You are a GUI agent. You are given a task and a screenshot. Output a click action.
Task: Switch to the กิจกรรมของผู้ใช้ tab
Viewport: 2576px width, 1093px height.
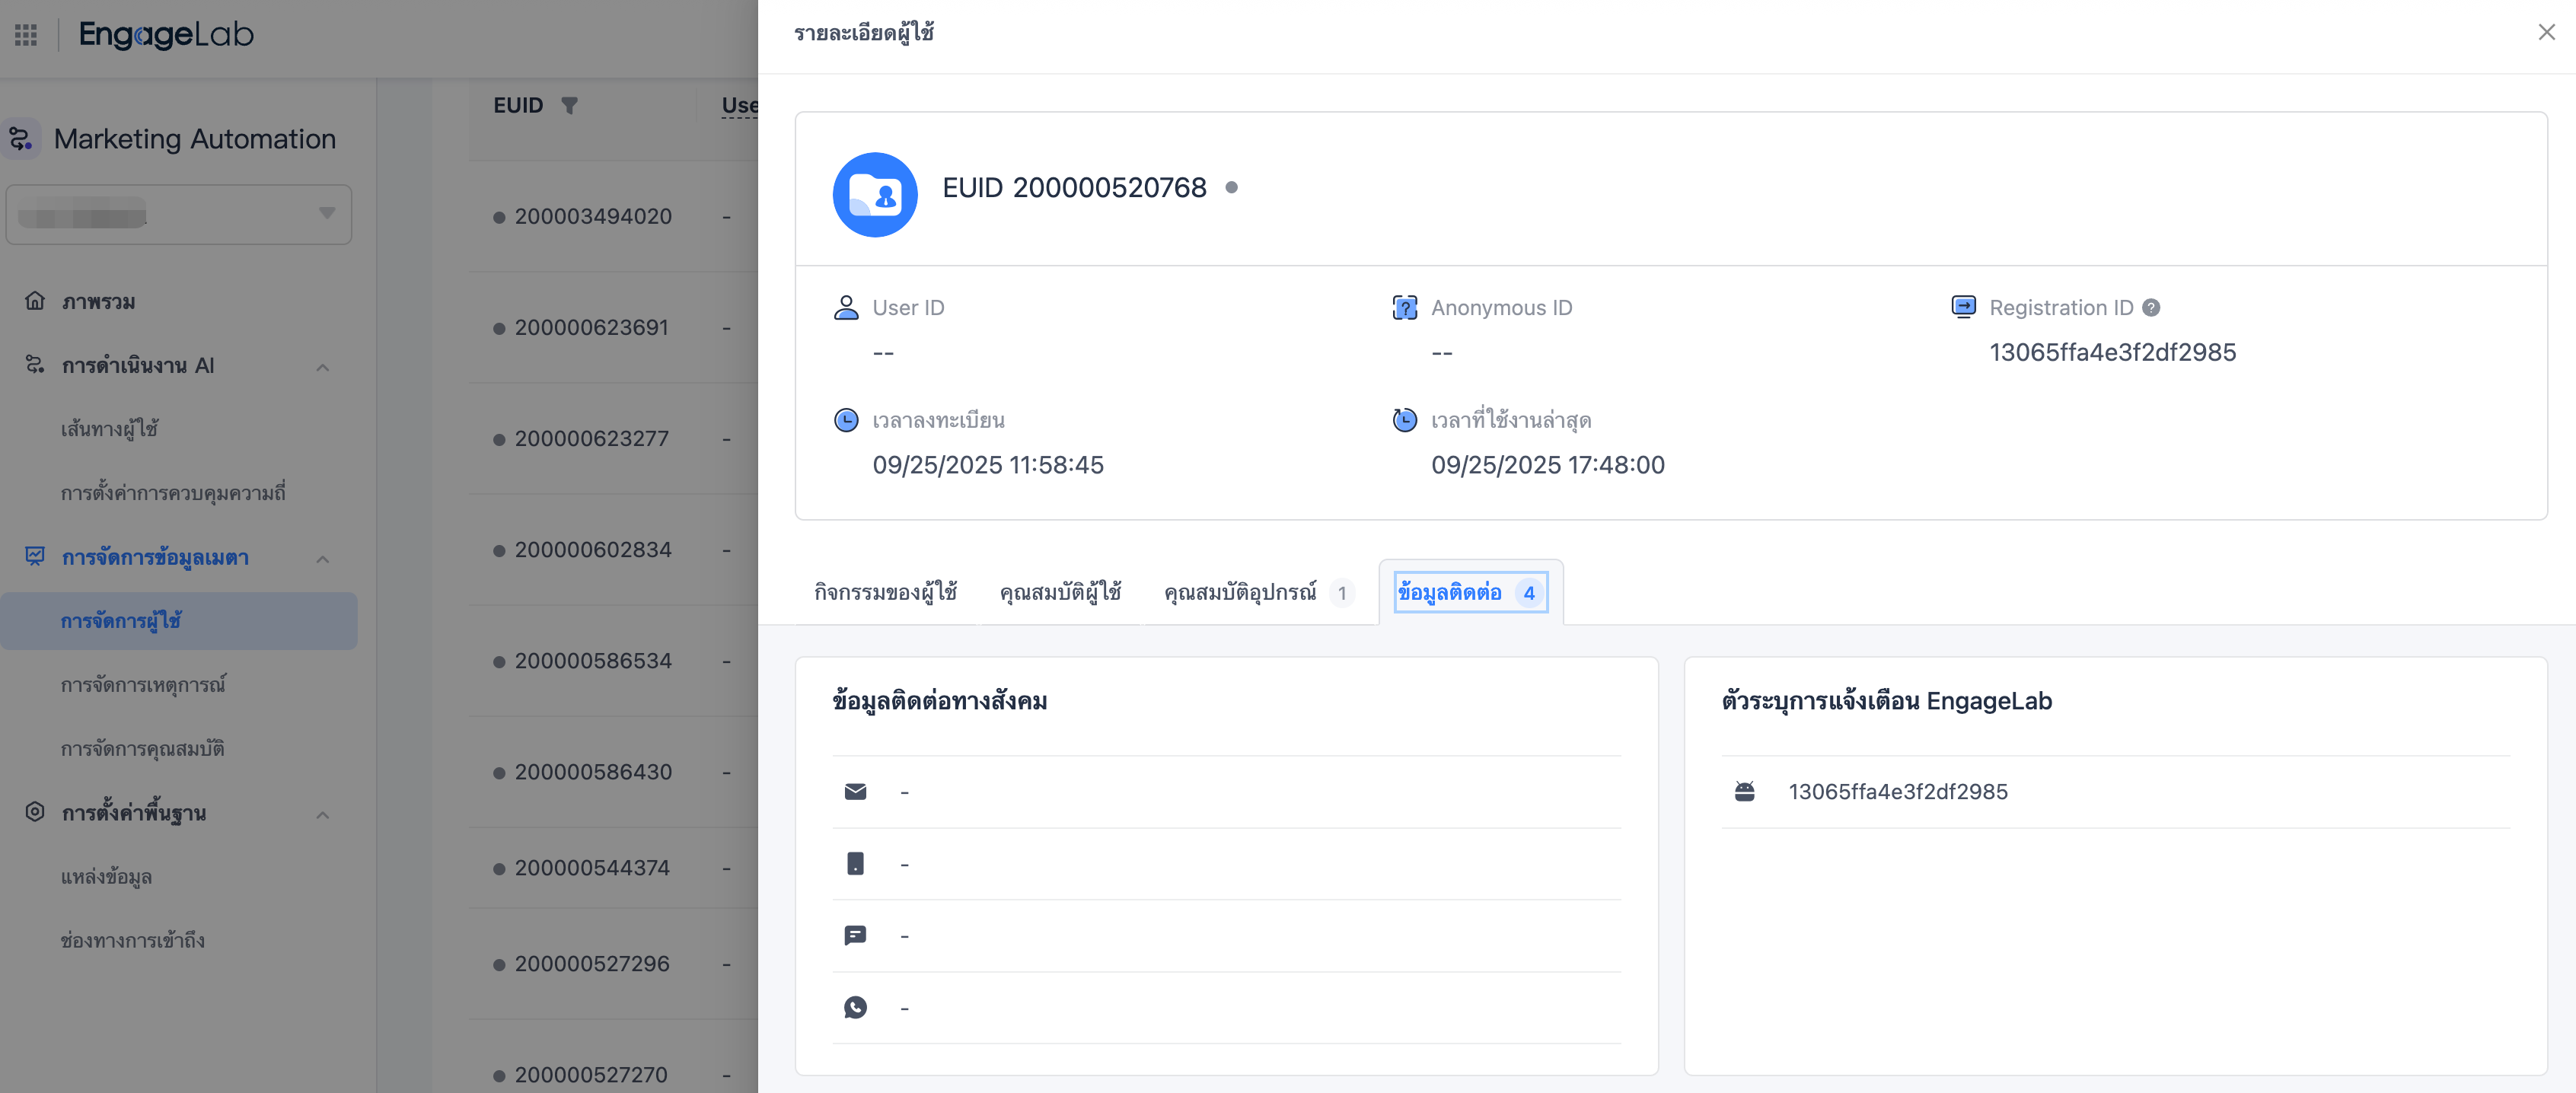[x=885, y=593]
